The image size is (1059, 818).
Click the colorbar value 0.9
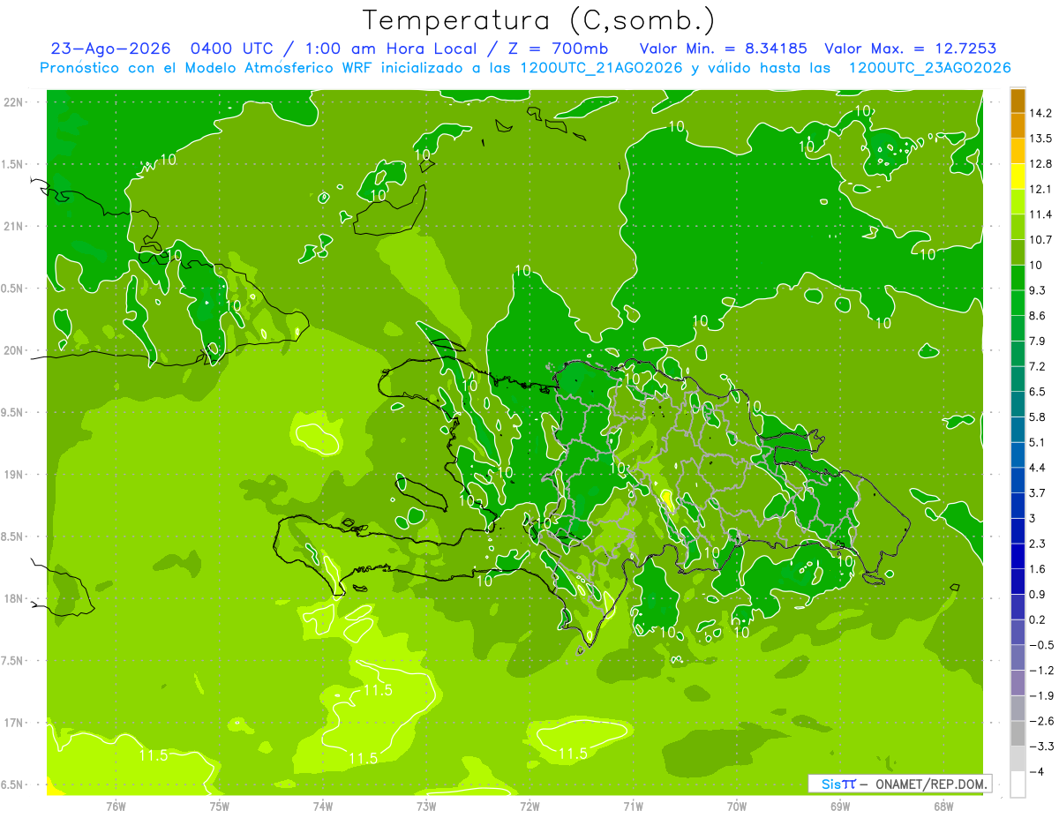(x=1038, y=594)
